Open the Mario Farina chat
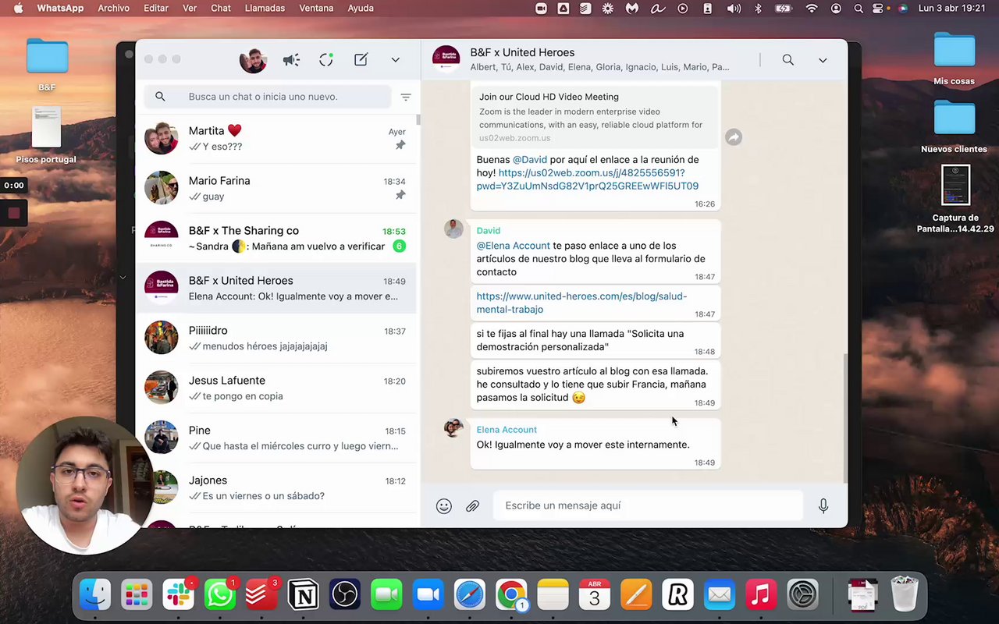999x624 pixels. tap(277, 189)
